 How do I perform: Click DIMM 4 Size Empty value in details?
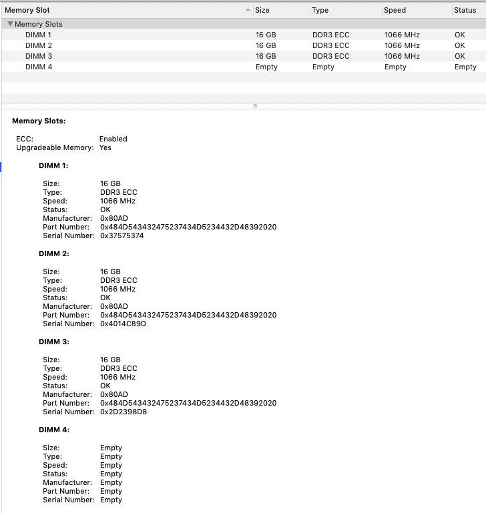click(x=111, y=448)
